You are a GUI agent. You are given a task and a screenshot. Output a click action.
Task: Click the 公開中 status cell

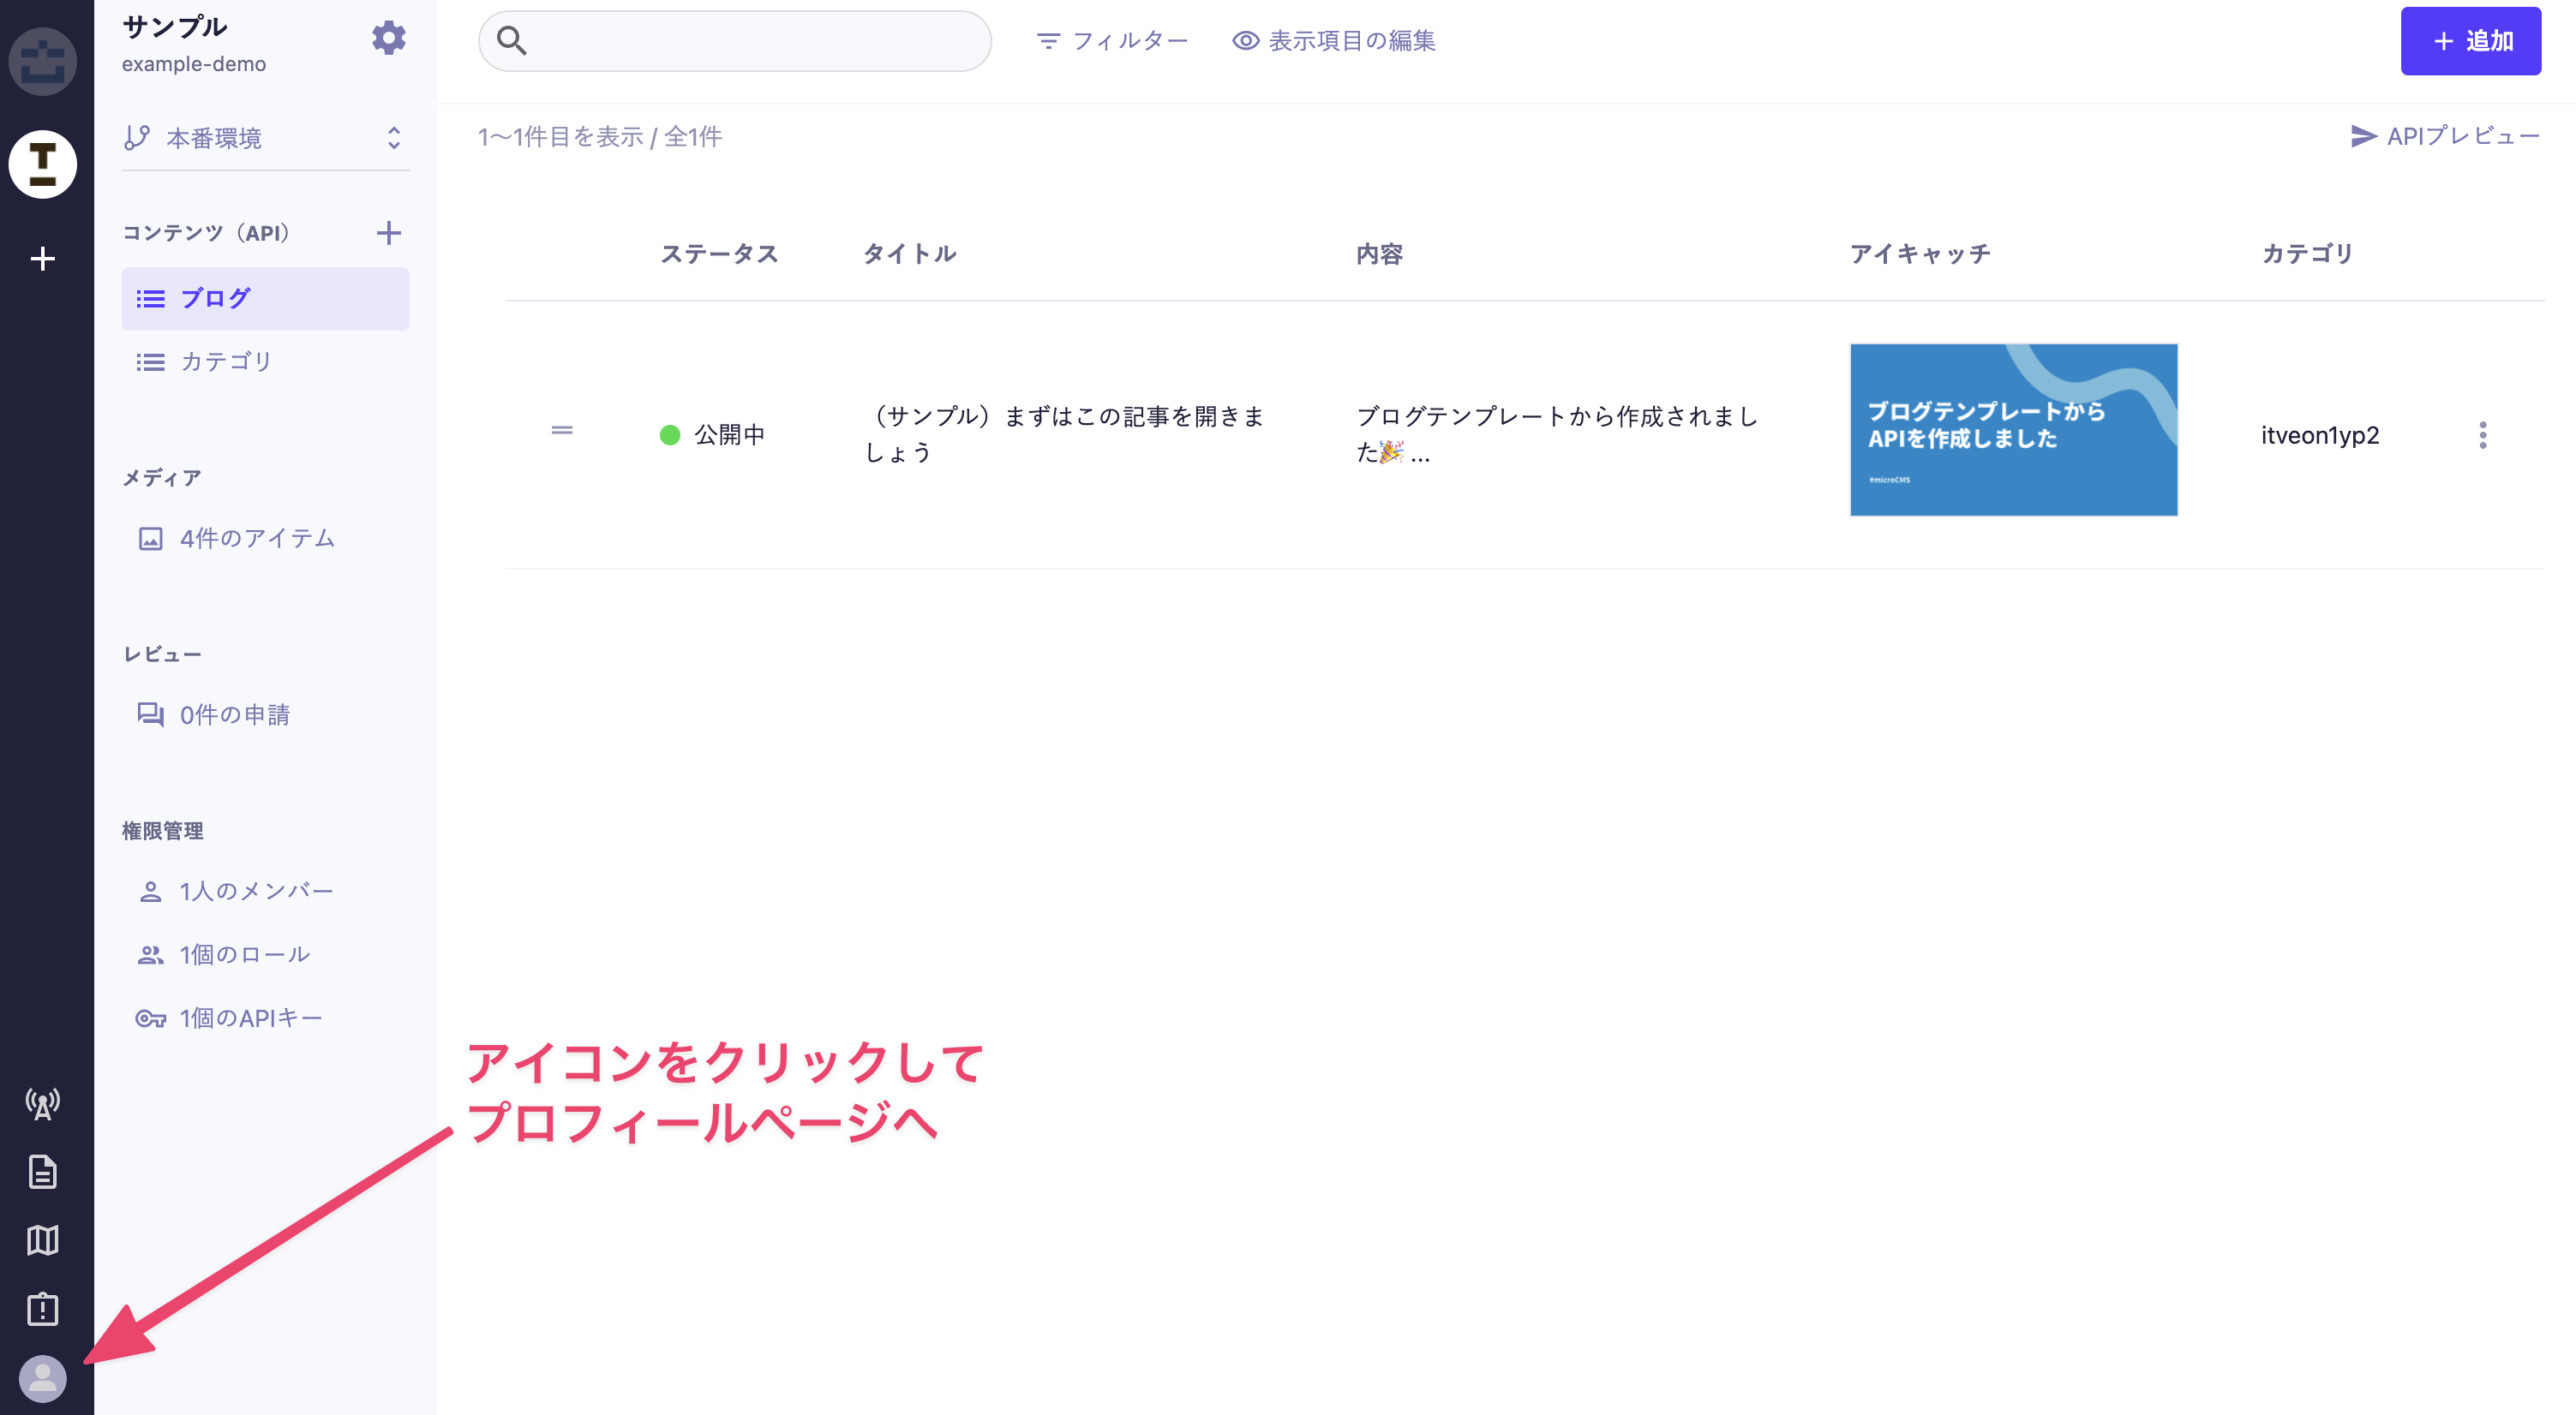[x=712, y=435]
